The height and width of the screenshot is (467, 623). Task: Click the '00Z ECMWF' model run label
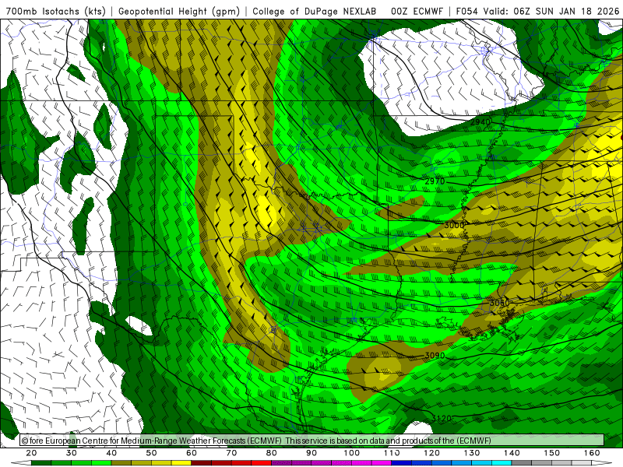pos(417,11)
